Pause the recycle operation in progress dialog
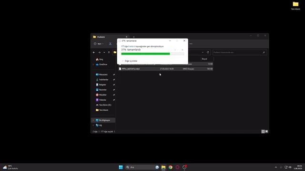The height and width of the screenshot is (171, 305). tap(175, 50)
